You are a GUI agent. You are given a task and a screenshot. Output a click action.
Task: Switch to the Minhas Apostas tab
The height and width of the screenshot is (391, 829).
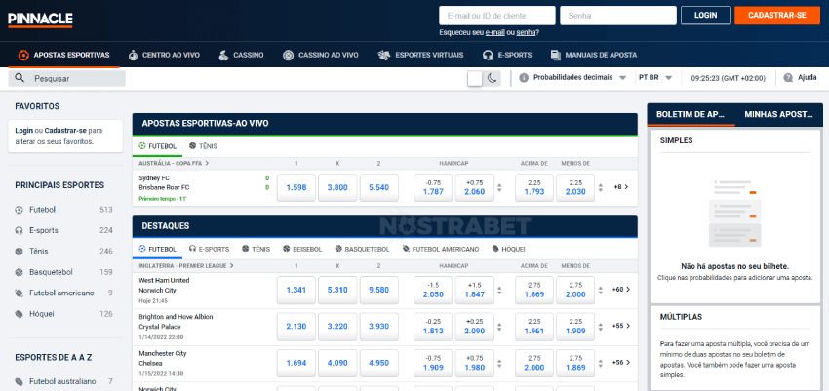(x=777, y=114)
